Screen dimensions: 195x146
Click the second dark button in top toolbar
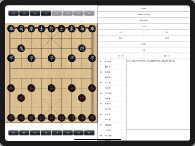(24, 13)
